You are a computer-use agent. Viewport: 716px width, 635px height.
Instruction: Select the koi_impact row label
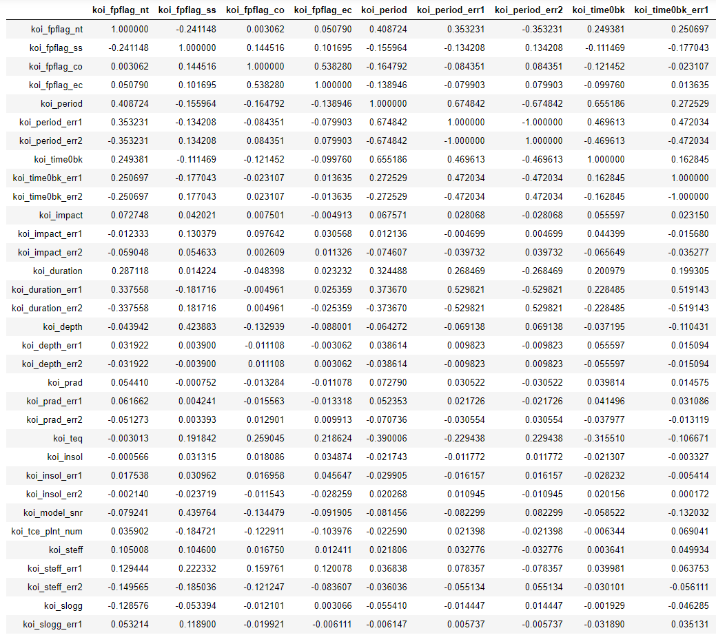point(61,216)
